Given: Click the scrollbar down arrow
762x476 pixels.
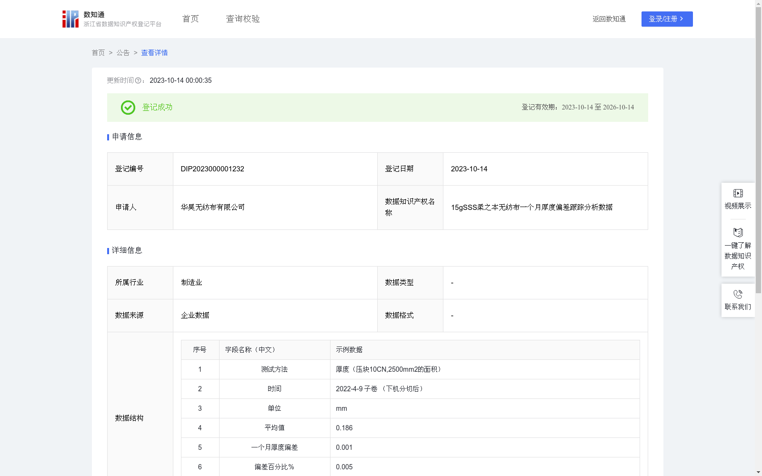Looking at the screenshot, I should [758, 472].
